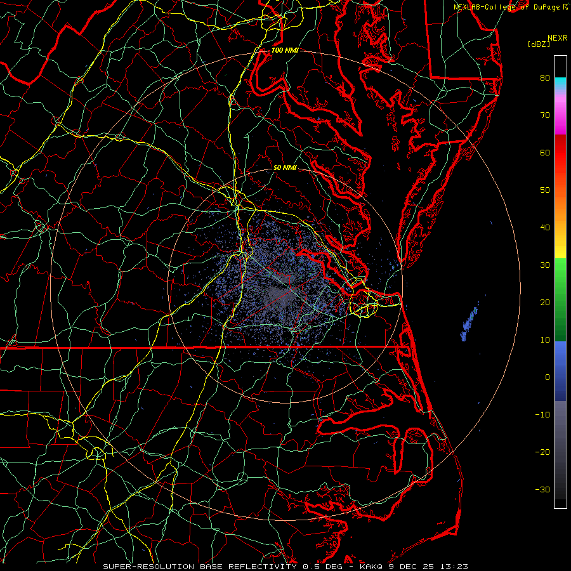This screenshot has width=571, height=571.
Task: Pick the red 60 dBZ color segment
Action: click(x=560, y=152)
